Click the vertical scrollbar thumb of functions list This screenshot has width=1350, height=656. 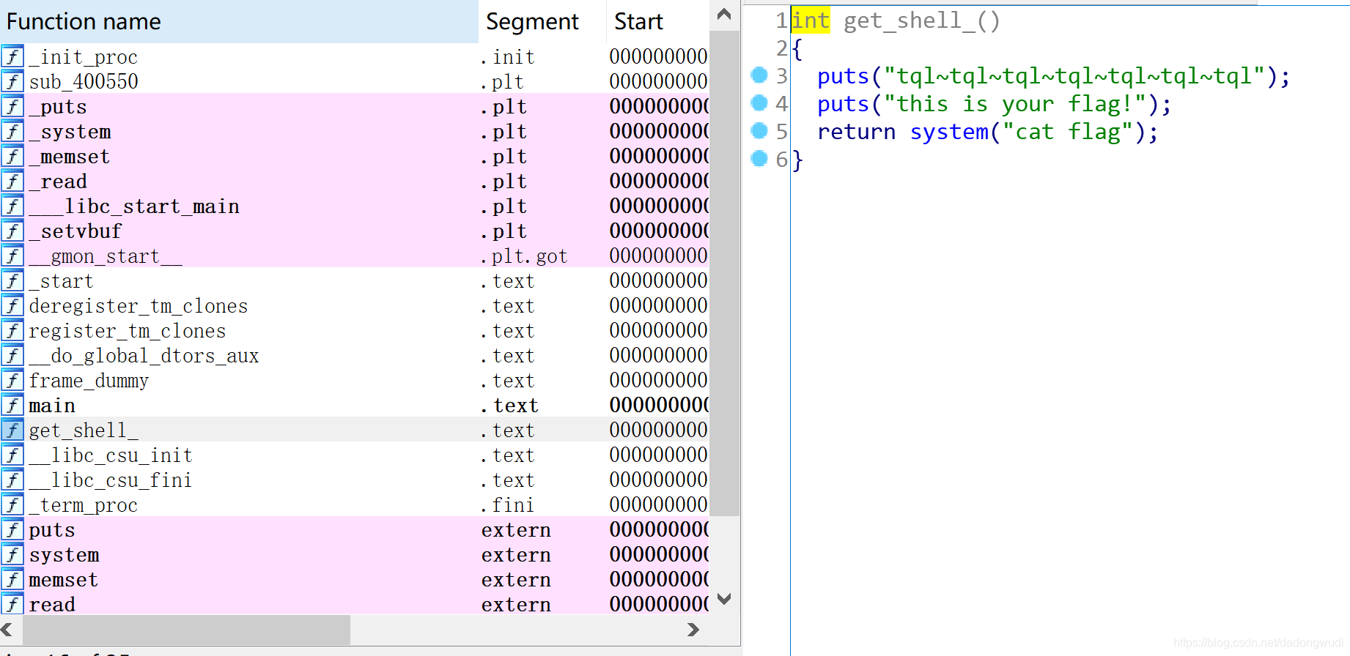724,274
